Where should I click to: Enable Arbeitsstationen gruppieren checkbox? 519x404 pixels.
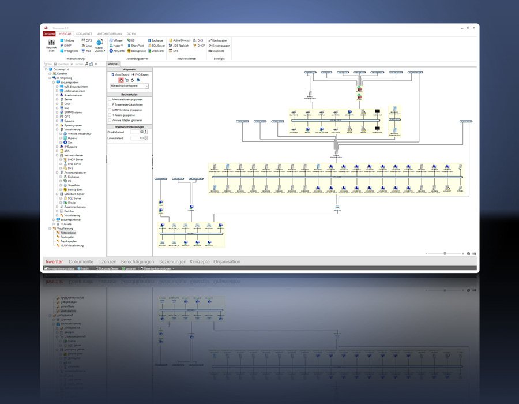(110, 99)
